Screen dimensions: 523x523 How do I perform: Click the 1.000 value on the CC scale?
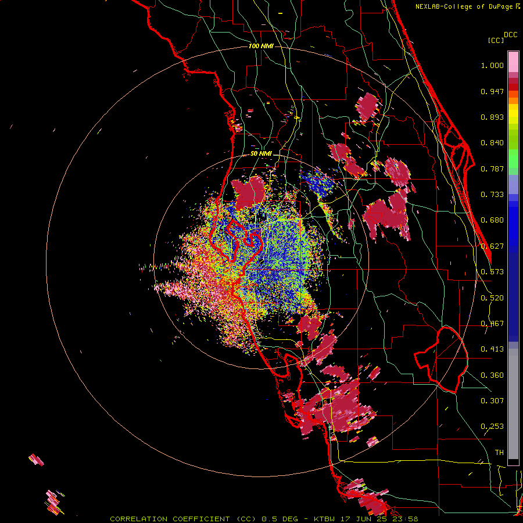492,65
